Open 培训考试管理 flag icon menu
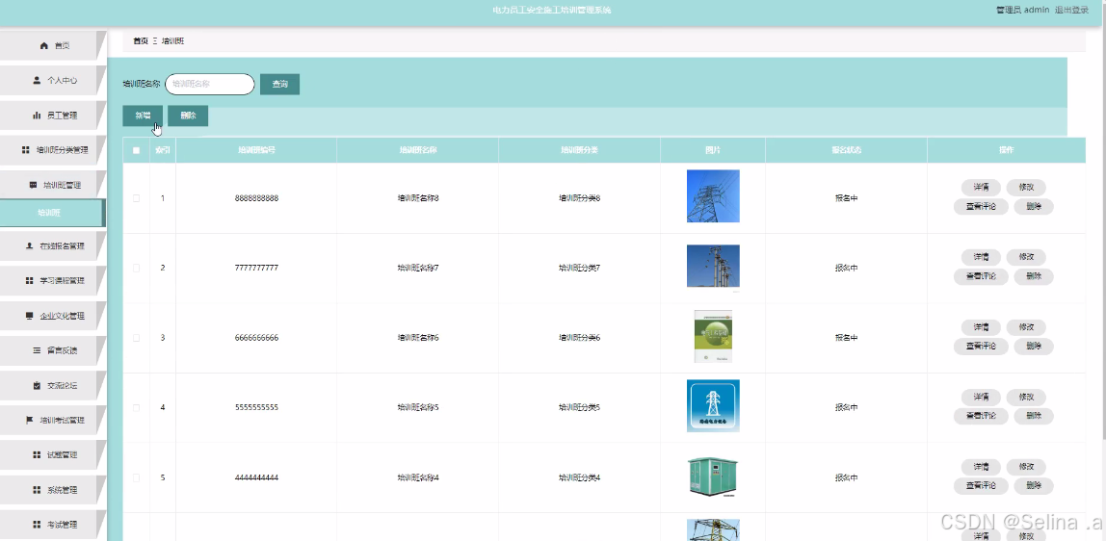1106x541 pixels. [53, 420]
